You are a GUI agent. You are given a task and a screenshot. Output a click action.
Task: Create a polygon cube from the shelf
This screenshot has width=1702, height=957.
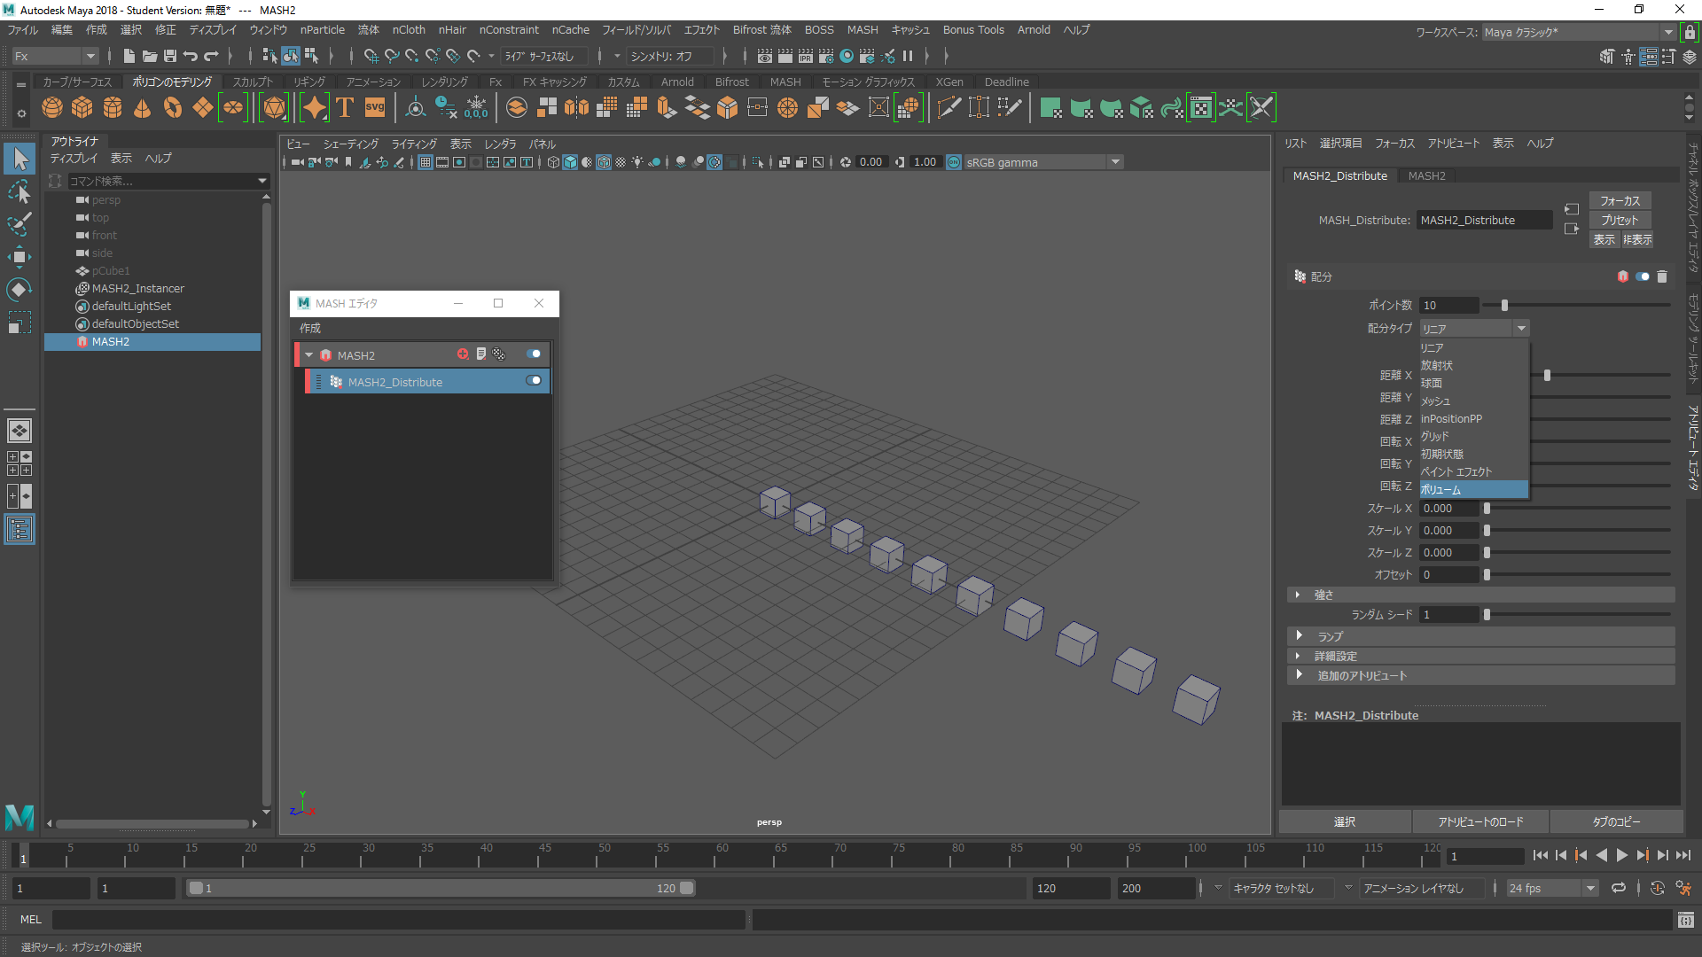click(x=82, y=107)
